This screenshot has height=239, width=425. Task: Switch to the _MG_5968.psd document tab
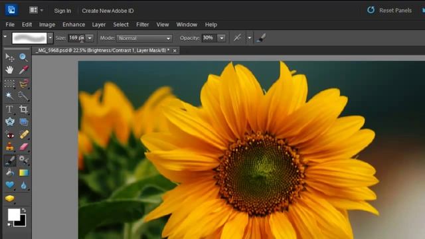pos(103,50)
